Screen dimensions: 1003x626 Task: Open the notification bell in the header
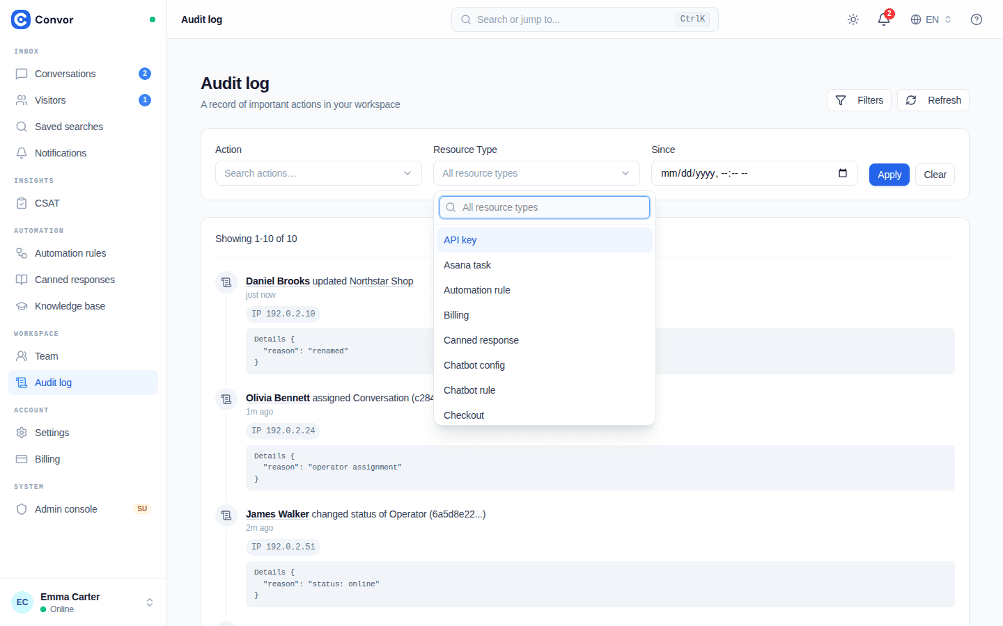point(884,19)
